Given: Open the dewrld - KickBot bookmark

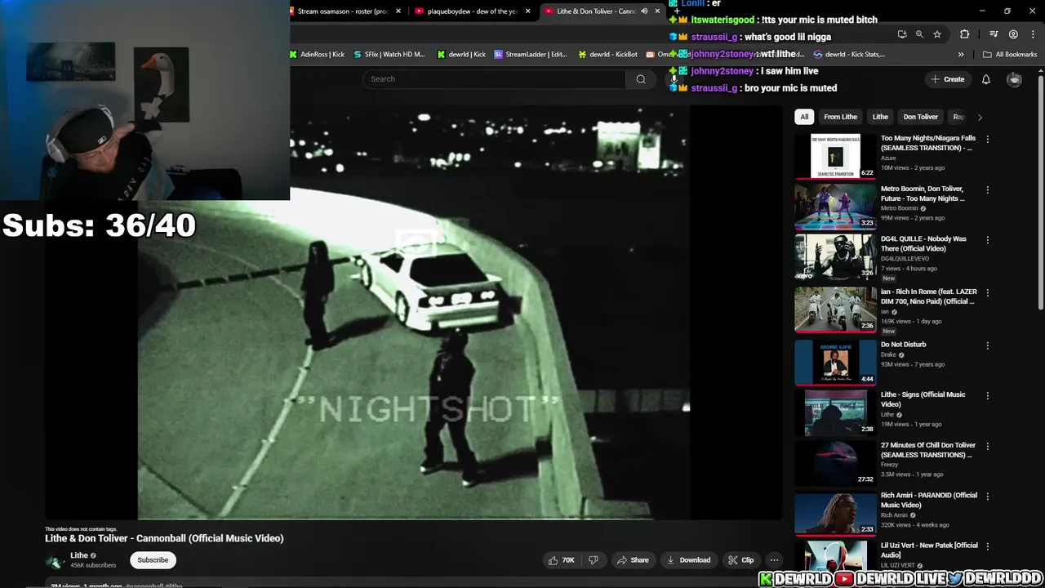Looking at the screenshot, I should tap(608, 55).
